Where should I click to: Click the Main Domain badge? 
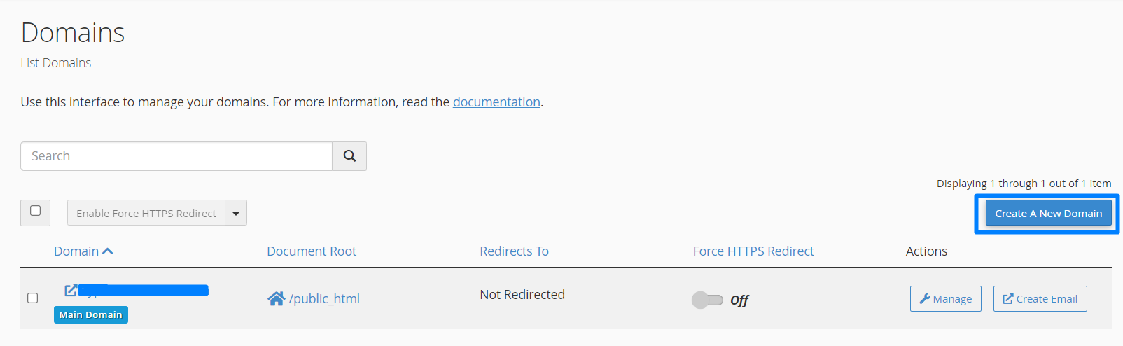point(91,315)
